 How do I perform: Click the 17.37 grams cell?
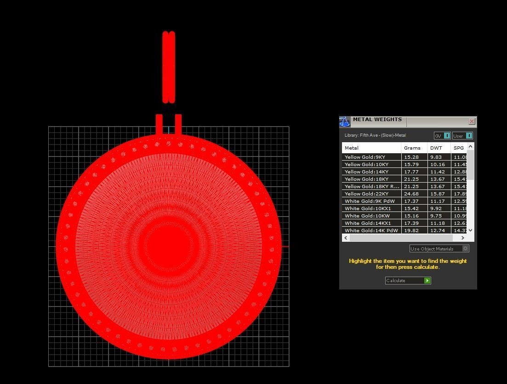click(414, 201)
